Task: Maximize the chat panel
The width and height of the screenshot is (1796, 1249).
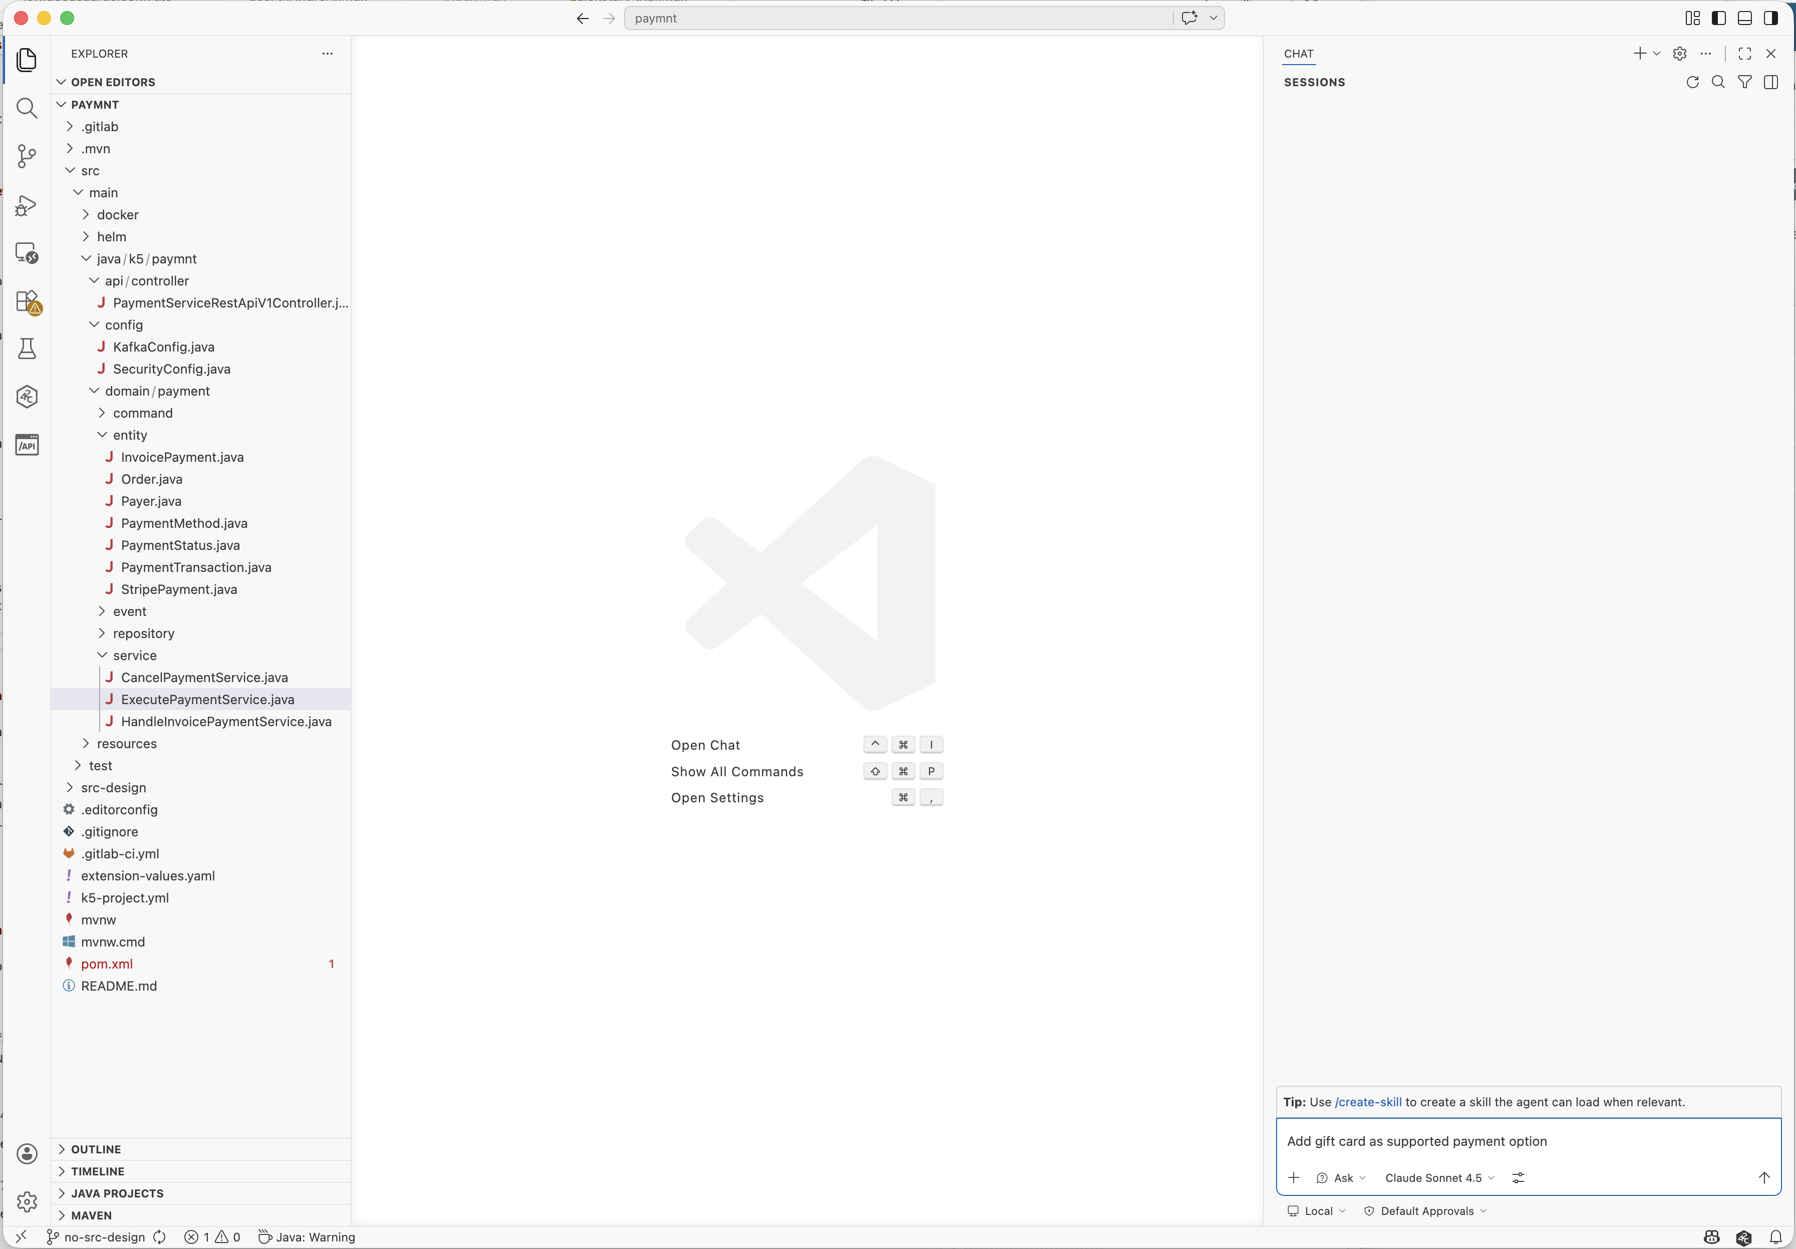Action: click(1744, 53)
